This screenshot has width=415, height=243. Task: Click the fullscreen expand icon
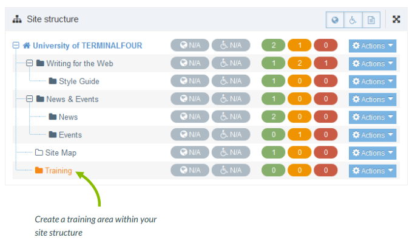pos(396,19)
